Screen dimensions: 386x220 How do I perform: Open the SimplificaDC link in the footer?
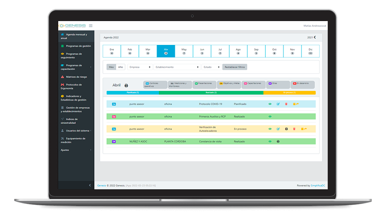(x=318, y=185)
